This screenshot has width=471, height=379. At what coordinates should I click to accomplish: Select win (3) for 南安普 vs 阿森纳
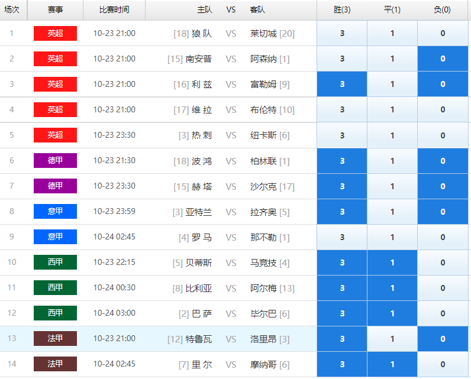(x=342, y=59)
